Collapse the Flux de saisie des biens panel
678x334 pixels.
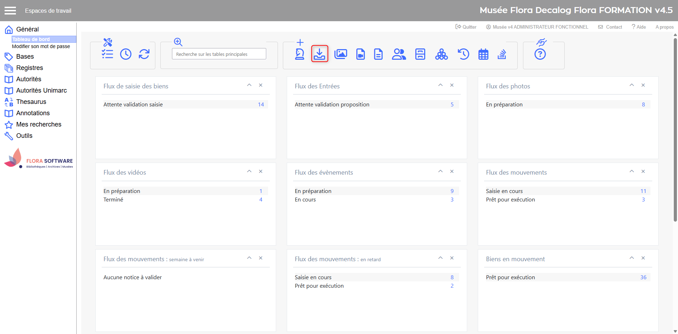point(249,85)
